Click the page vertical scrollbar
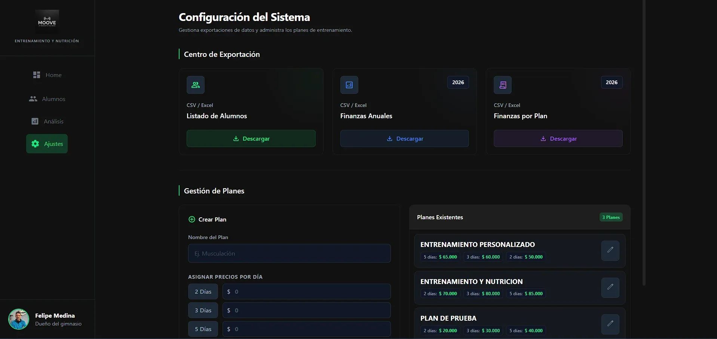This screenshot has width=717, height=339. (x=644, y=142)
